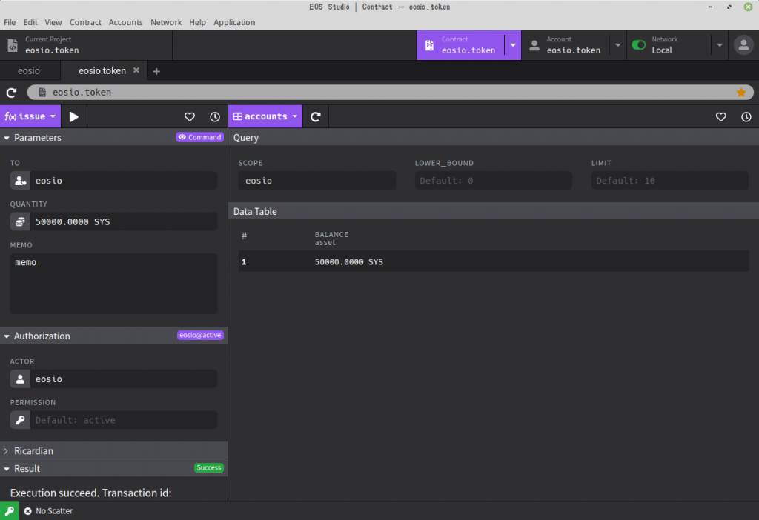759x520 pixels.
Task: Select the eosio.token tab
Action: point(102,70)
